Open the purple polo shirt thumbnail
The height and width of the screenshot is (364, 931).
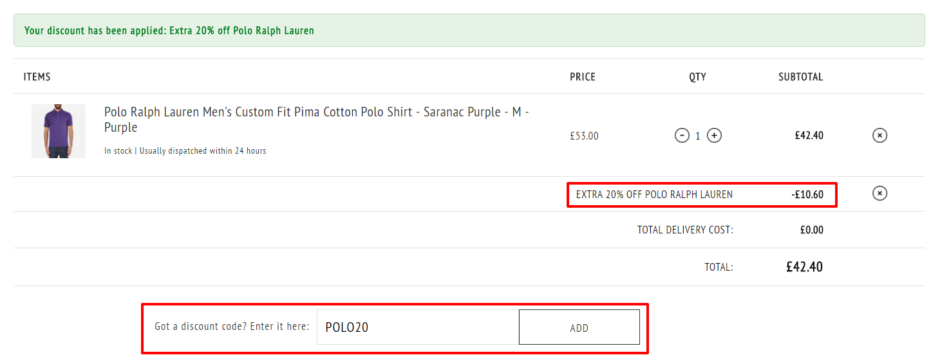(59, 131)
